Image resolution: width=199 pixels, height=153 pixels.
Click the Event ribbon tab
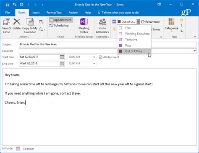(x=22, y=13)
